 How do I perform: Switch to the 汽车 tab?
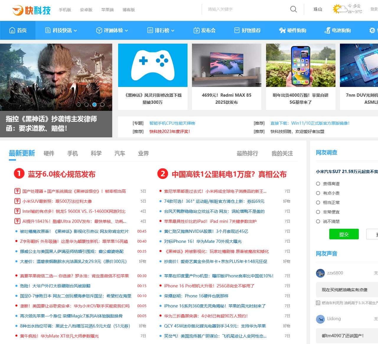120,153
